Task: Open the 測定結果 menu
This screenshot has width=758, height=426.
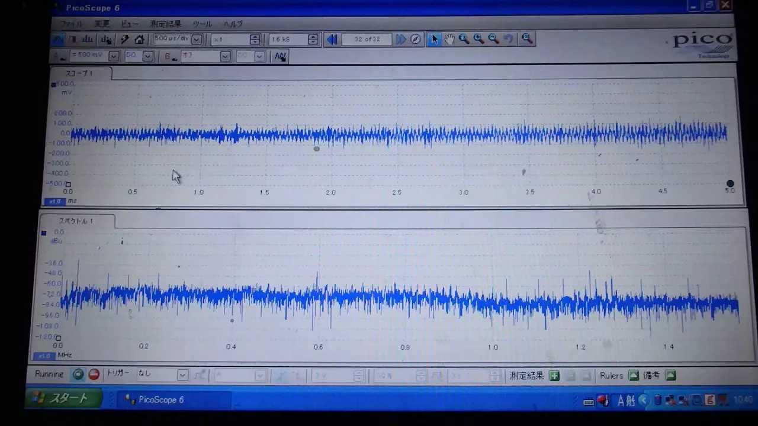Action: point(165,24)
